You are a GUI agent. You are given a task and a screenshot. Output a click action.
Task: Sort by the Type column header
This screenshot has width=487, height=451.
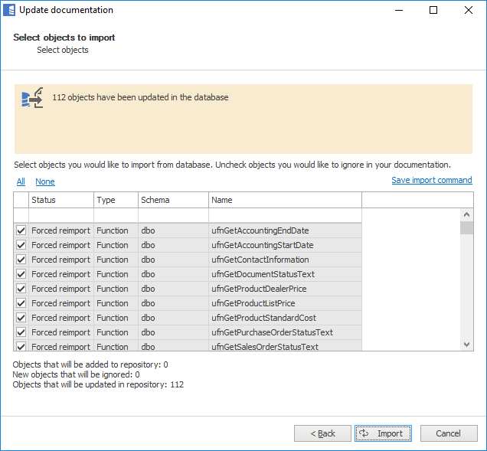tap(115, 200)
